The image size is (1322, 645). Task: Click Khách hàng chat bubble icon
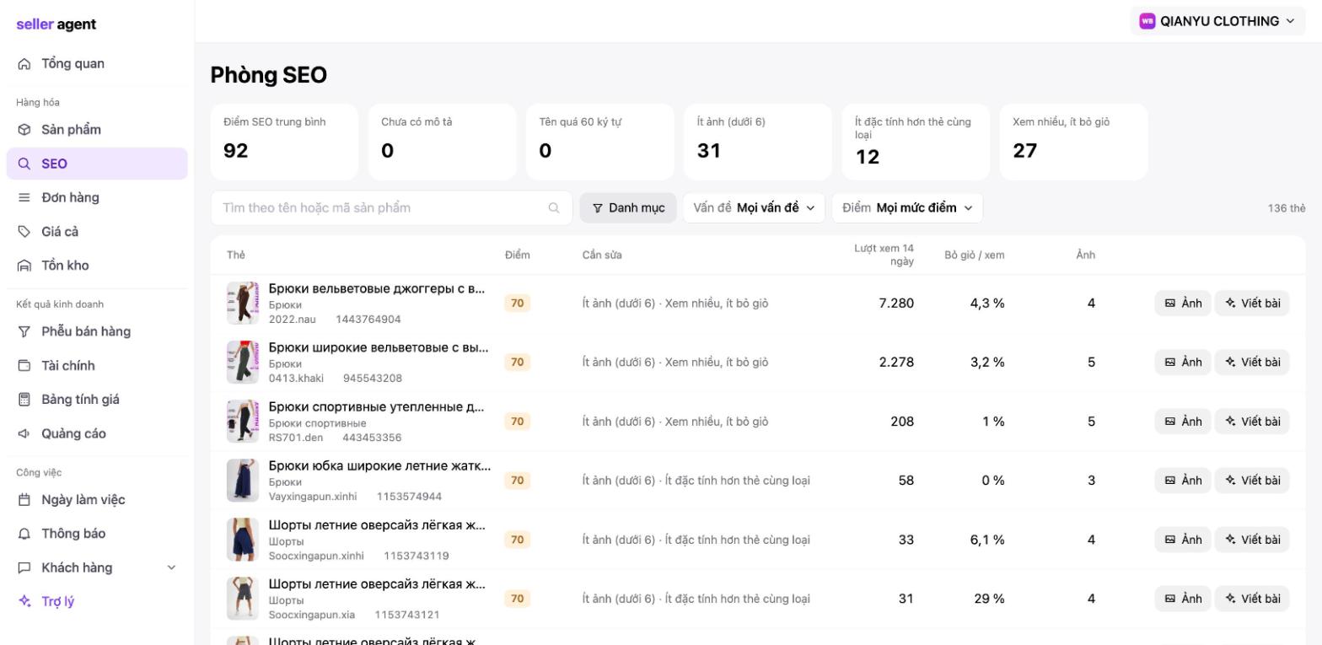point(24,567)
